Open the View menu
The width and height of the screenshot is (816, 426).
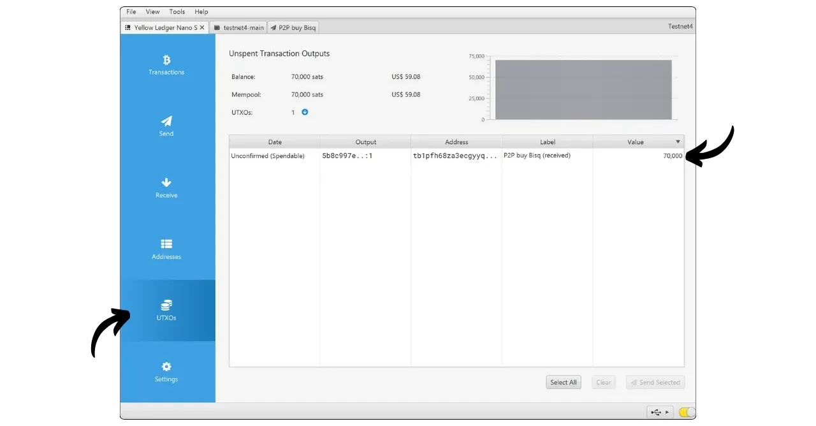(x=152, y=11)
